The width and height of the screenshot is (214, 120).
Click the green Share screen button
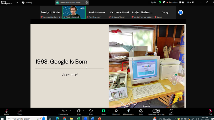(x=104, y=112)
